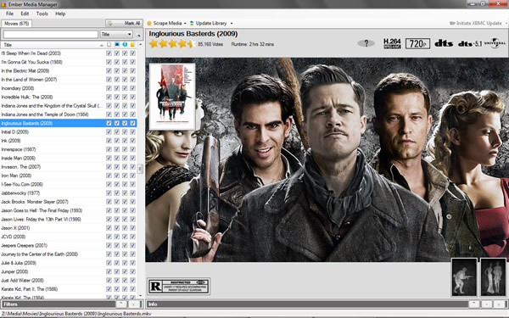Click in the movie search text field
Viewport: 509px width, 318px height.
(x=51, y=35)
